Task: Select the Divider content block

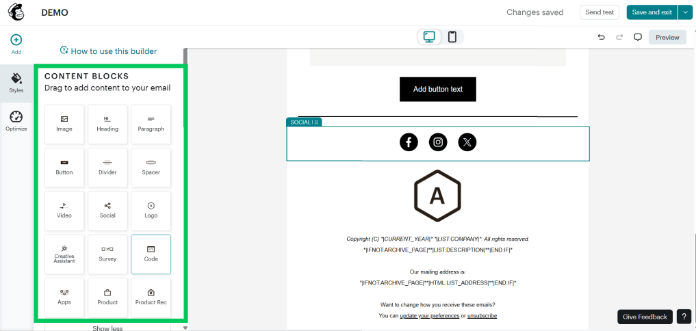Action: click(107, 168)
